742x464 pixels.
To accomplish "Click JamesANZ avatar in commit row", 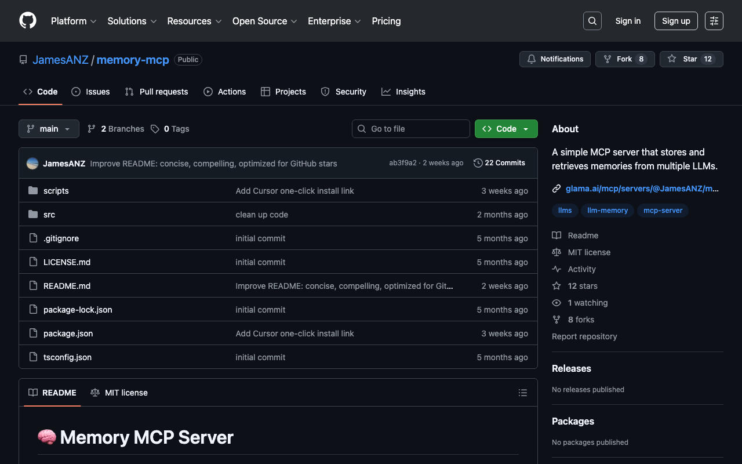I will point(32,164).
